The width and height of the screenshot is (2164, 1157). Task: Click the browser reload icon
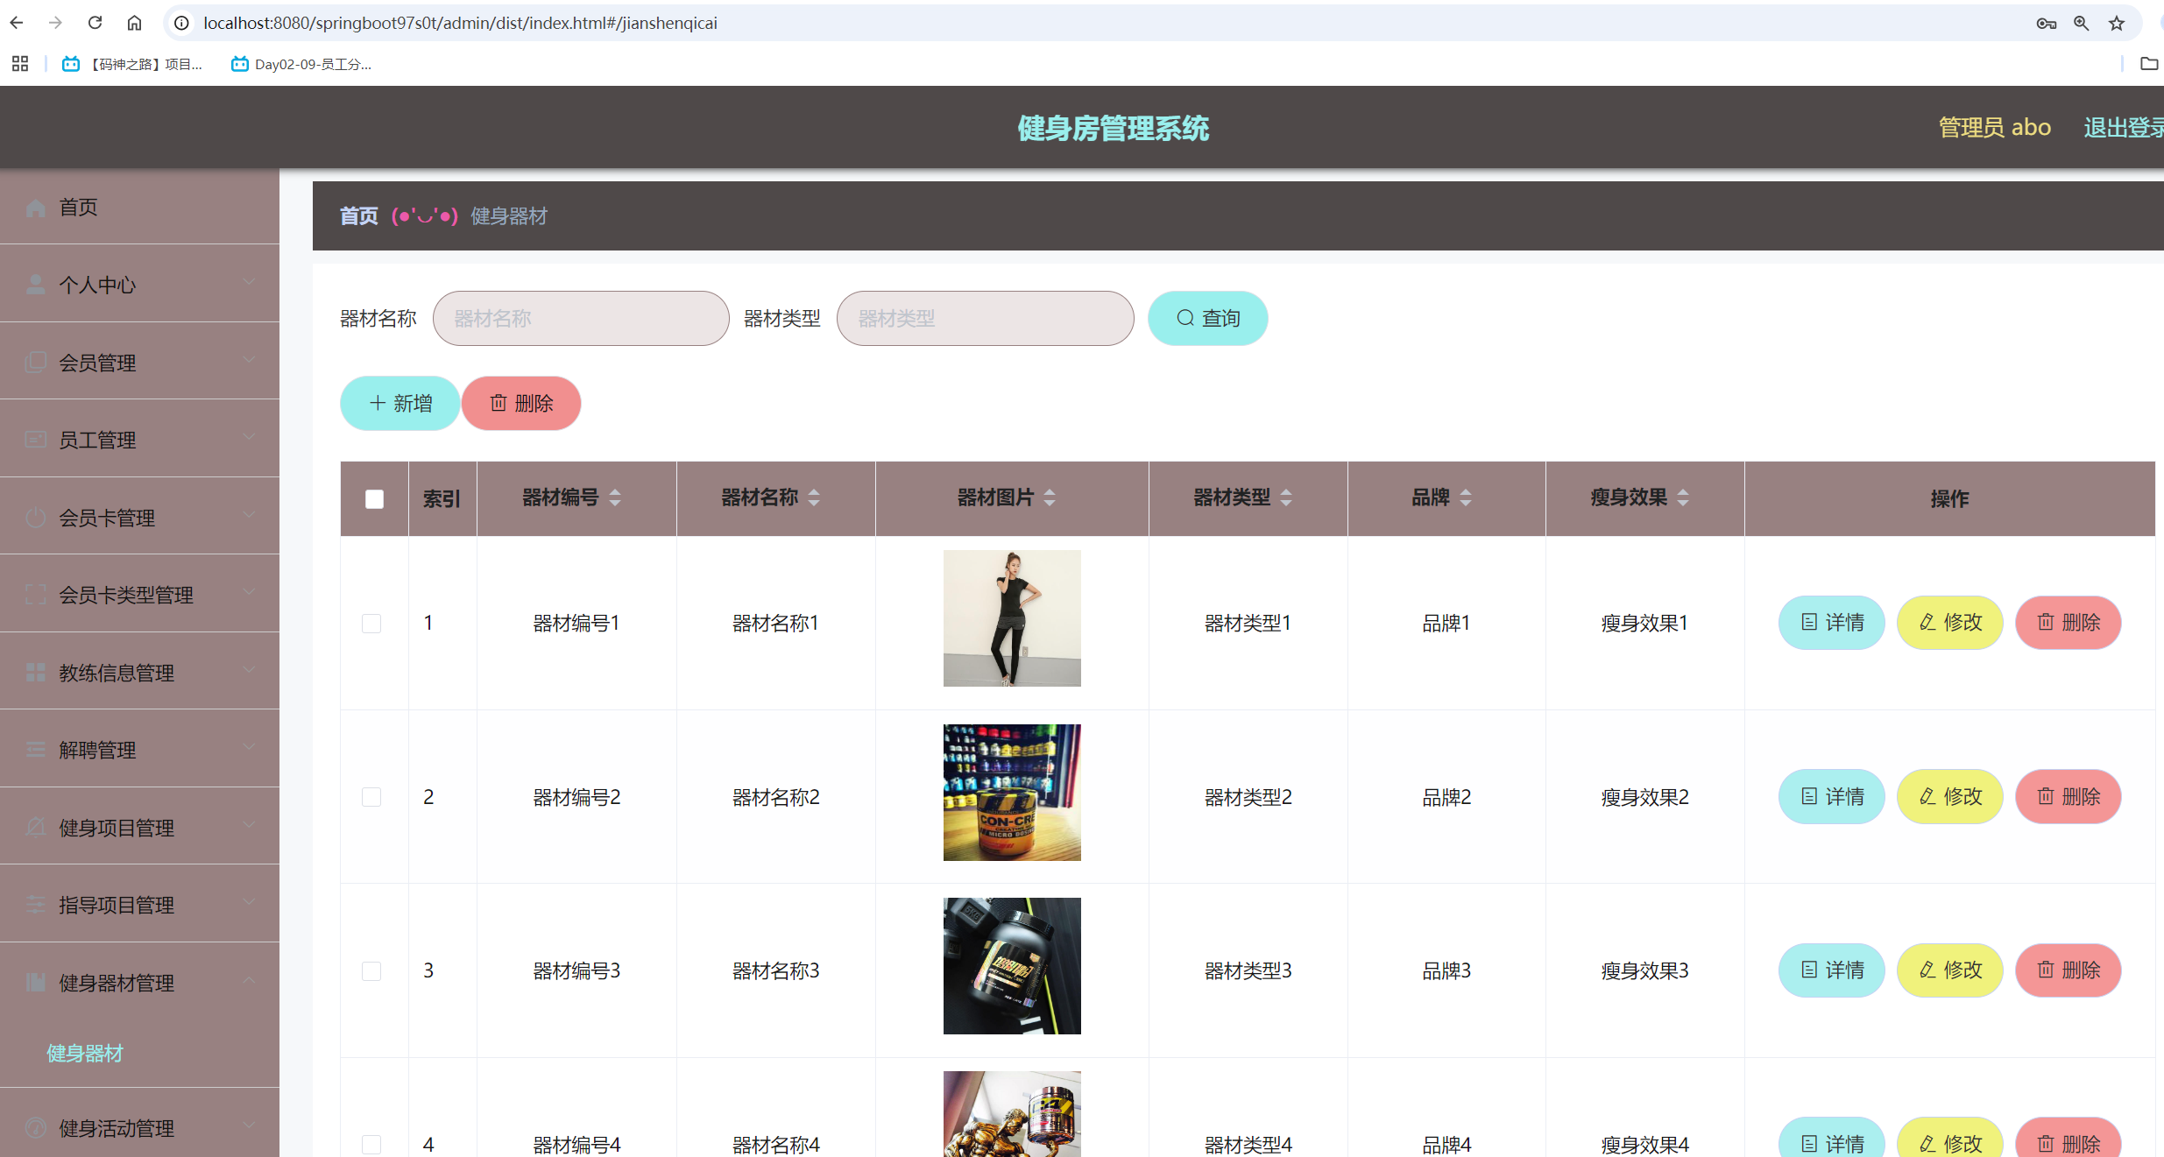(95, 23)
